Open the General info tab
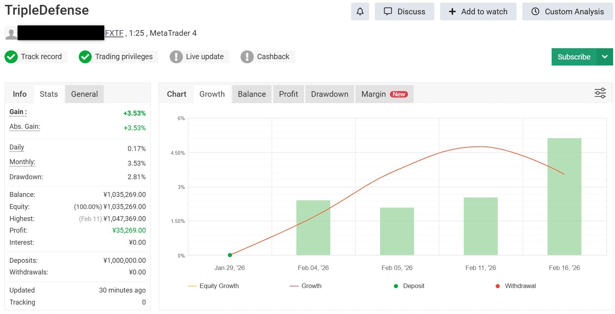This screenshot has height=314, width=615. 84,94
